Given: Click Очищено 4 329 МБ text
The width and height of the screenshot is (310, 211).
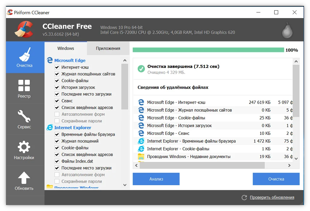Looking at the screenshot, I should tap(166, 72).
